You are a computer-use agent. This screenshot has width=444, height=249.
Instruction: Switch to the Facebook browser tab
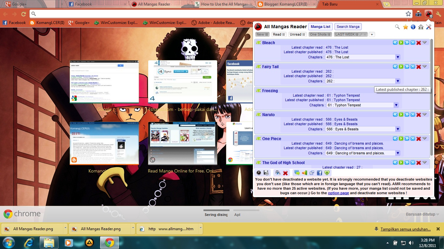[x=98, y=4]
